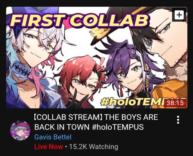Click the 15.2K Watching viewer count
This screenshot has height=156, width=193.
coord(93,147)
